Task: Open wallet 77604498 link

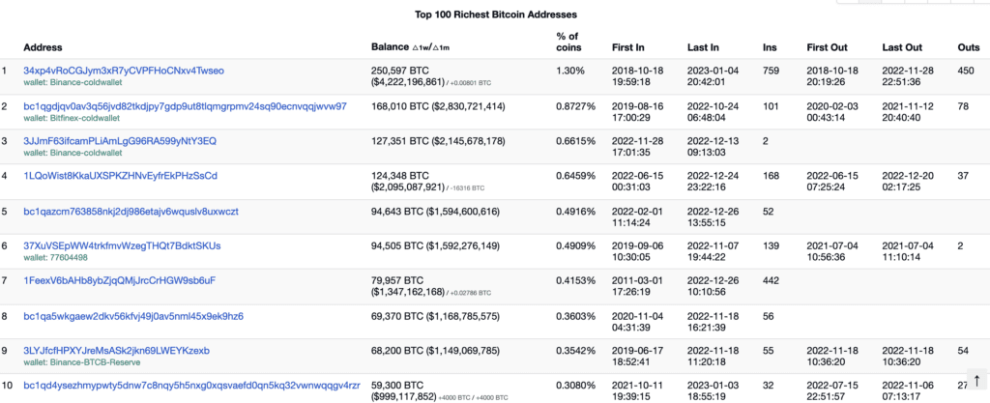Action: point(55,257)
